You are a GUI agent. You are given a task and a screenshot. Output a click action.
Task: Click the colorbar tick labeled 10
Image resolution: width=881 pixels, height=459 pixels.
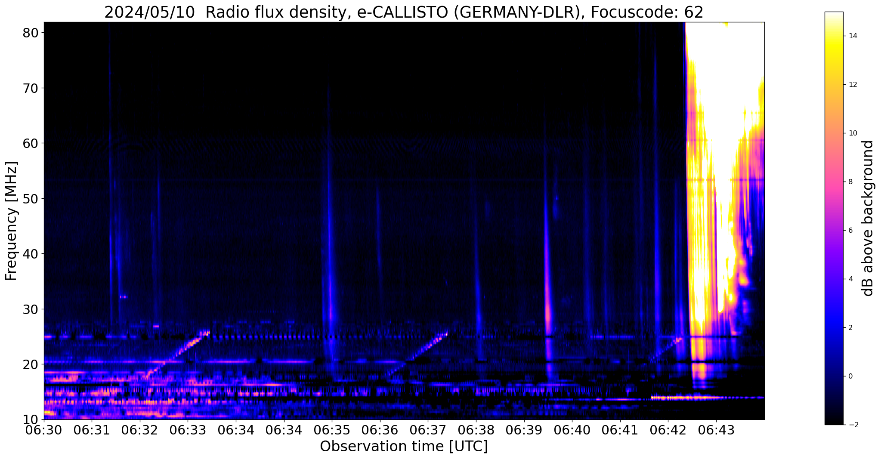853,133
